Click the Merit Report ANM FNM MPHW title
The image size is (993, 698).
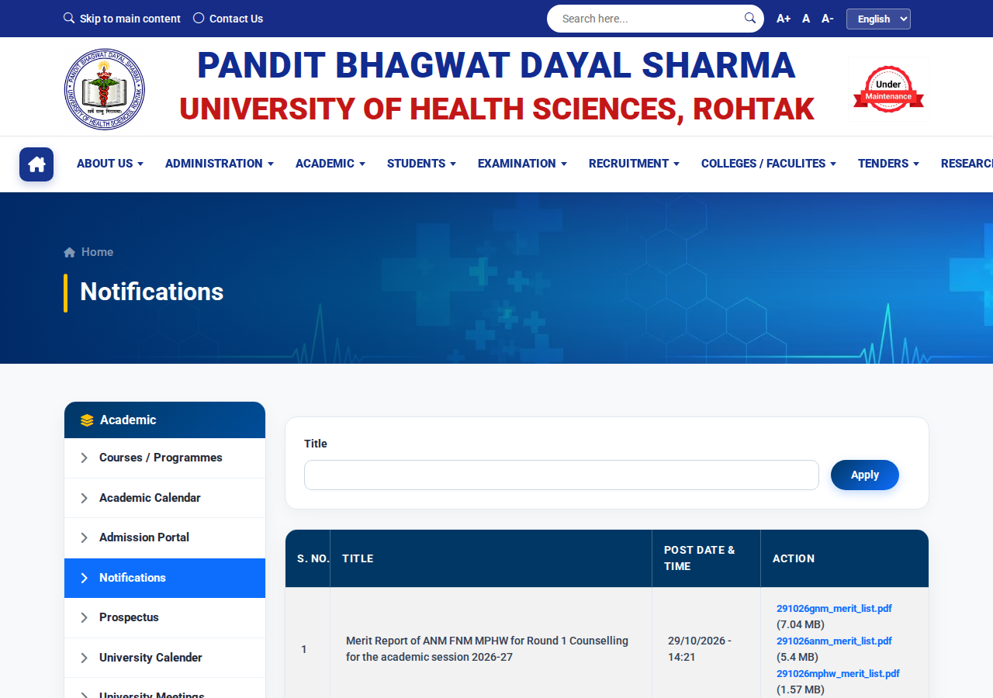tap(487, 649)
